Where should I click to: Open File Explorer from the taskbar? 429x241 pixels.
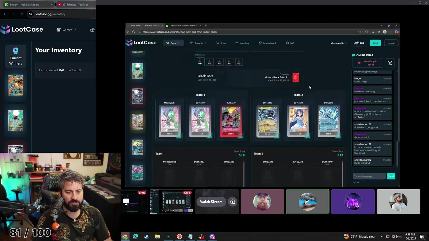(158, 237)
